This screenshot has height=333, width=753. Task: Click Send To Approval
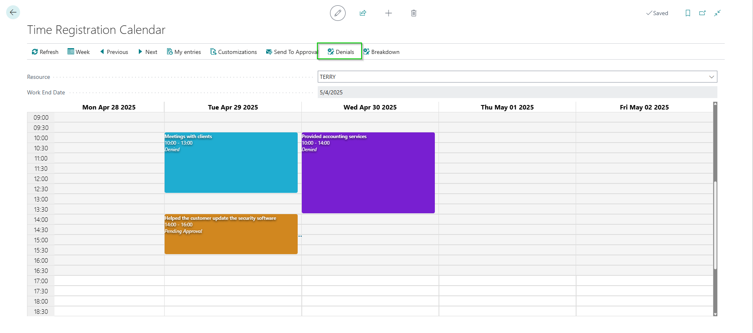click(x=292, y=52)
